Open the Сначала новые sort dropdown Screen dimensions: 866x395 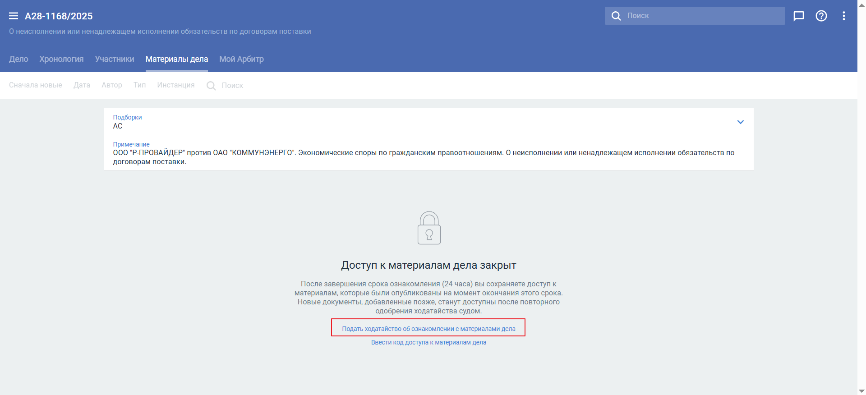coord(36,85)
